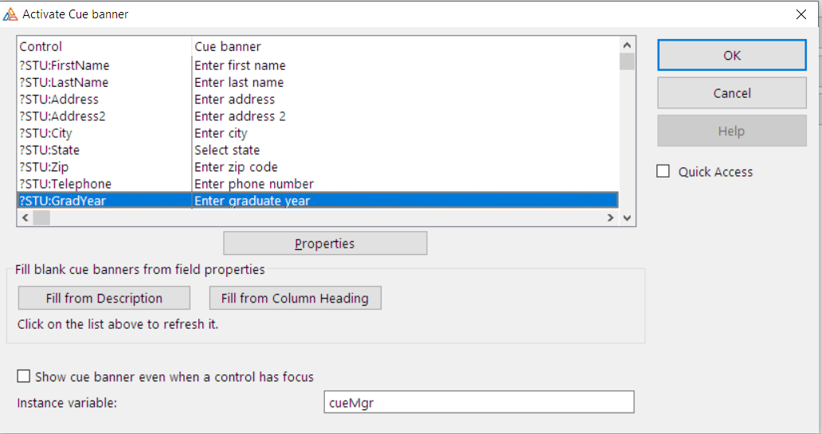
Task: Select the ?STU:LastName control row
Action: [64, 82]
